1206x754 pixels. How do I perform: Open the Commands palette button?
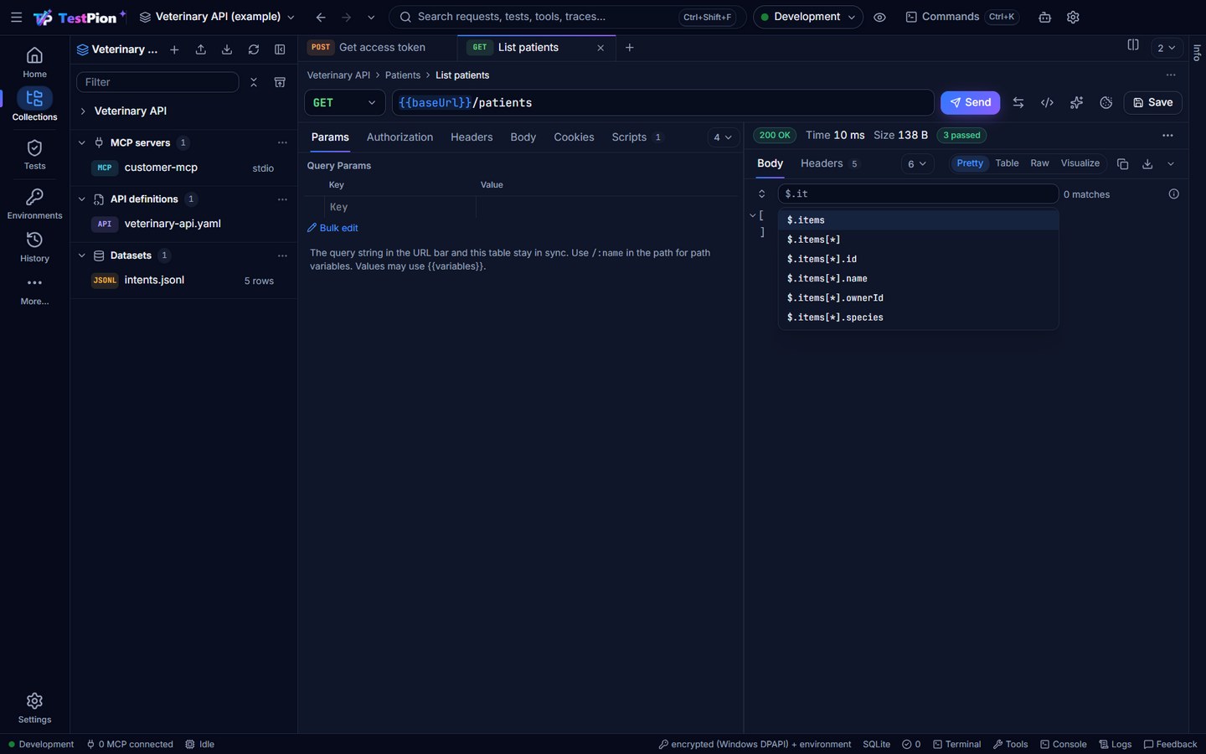pyautogui.click(x=961, y=17)
